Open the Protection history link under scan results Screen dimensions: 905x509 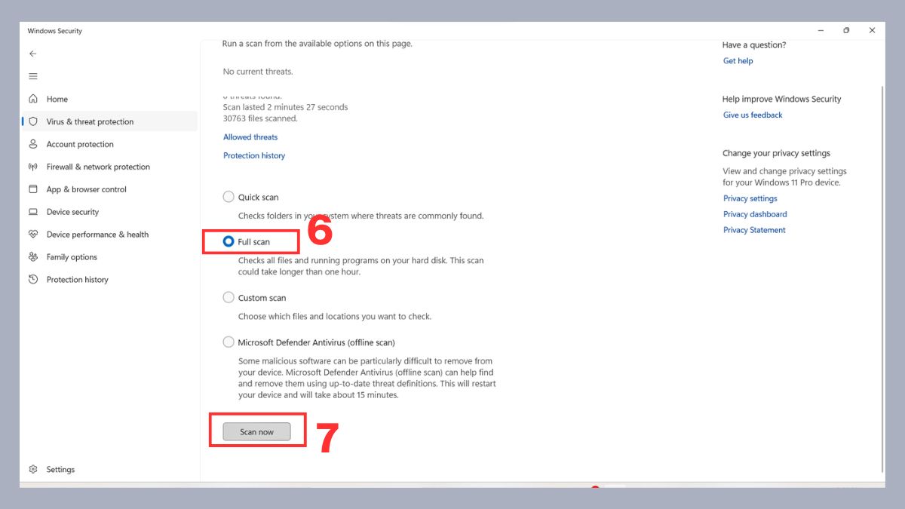point(254,155)
